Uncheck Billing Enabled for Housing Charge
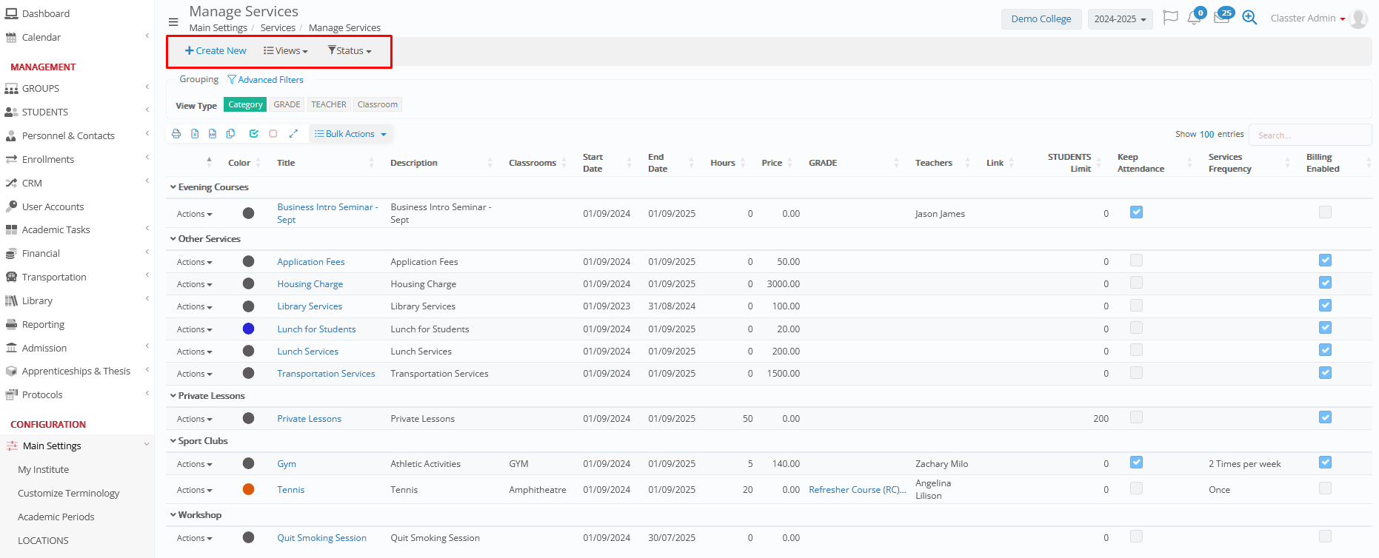 tap(1325, 283)
